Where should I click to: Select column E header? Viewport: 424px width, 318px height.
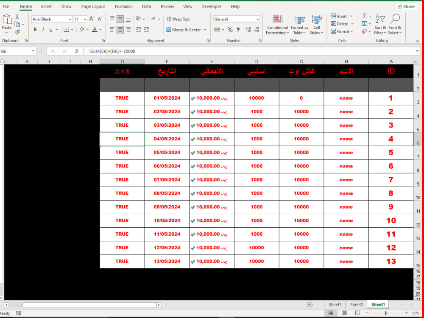[212, 61]
